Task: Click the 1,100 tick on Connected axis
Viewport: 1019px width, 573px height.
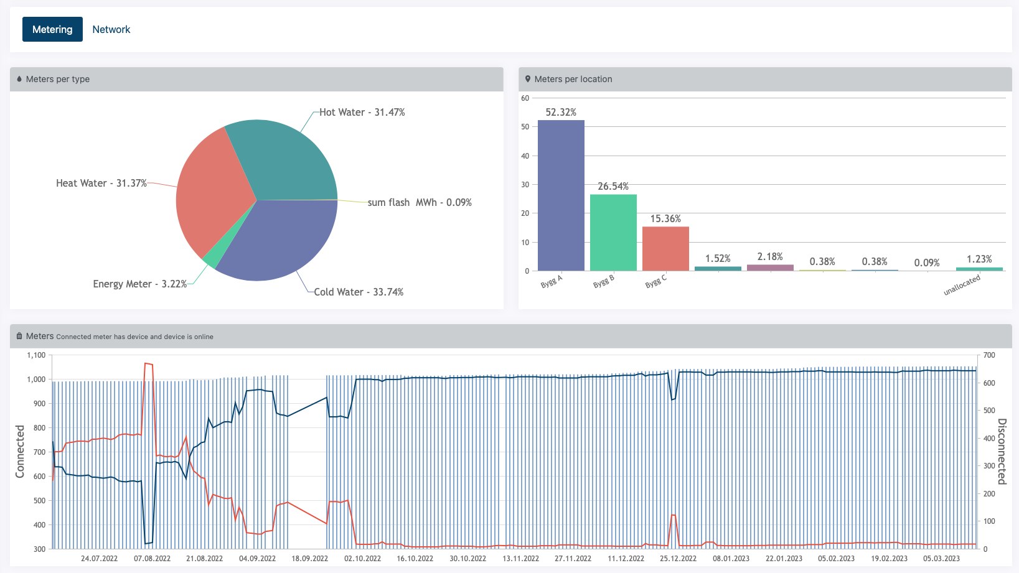Action: (x=36, y=355)
